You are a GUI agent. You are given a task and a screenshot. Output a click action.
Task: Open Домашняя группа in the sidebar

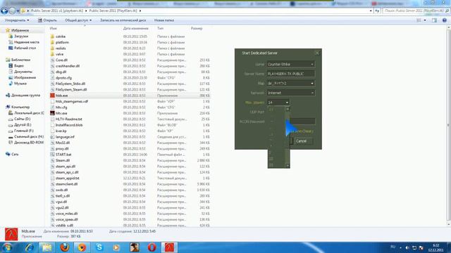point(25,96)
